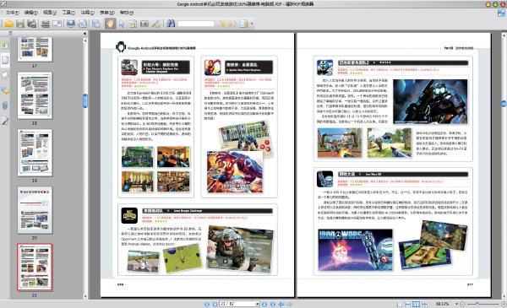Expand the search options dropdown arrow

click(252, 24)
